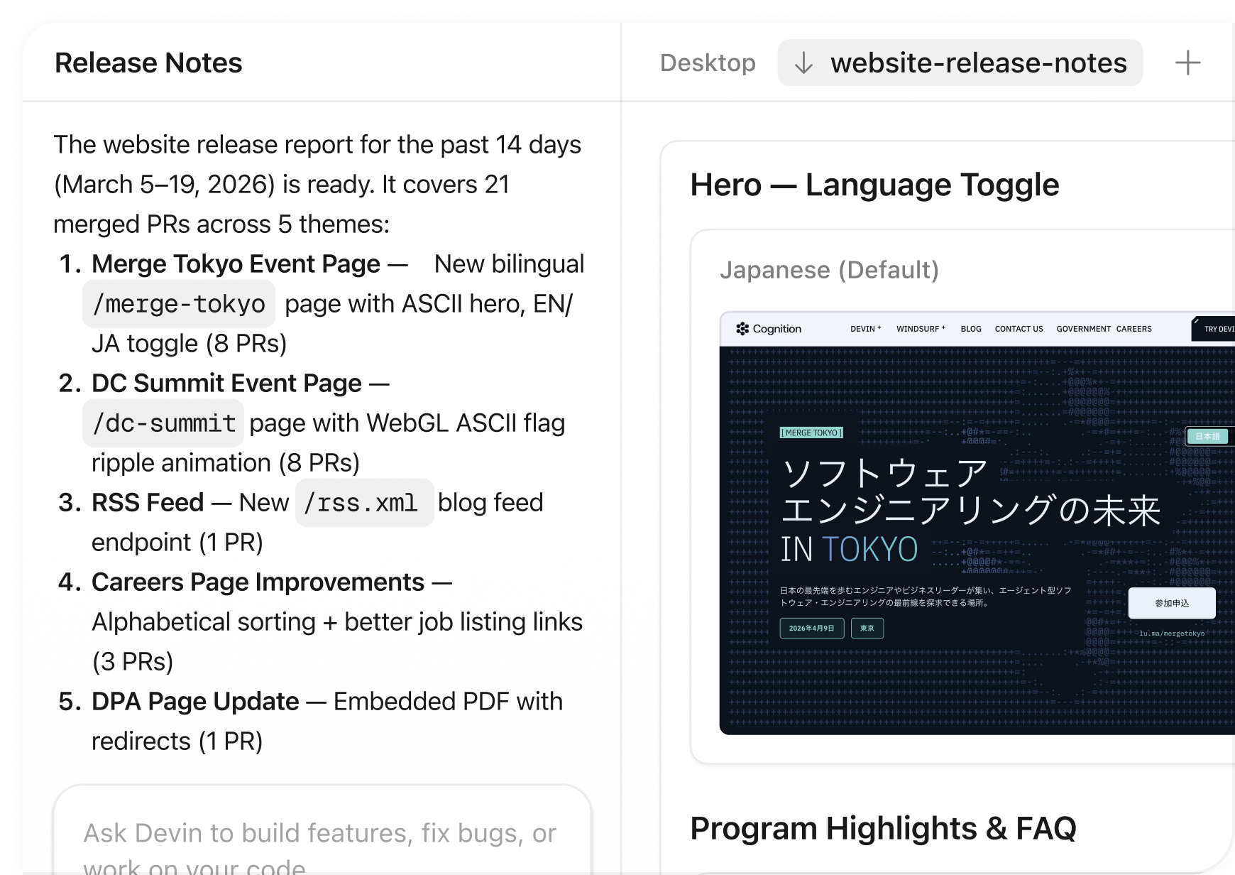Switch to the Desktop tab
Image resolution: width=1235 pixels, height=875 pixels.
point(707,63)
